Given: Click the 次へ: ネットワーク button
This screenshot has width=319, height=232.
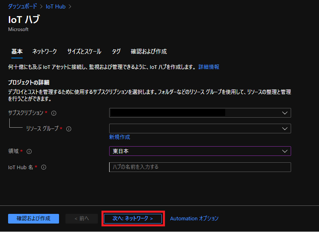Looking at the screenshot, I should tap(133, 219).
